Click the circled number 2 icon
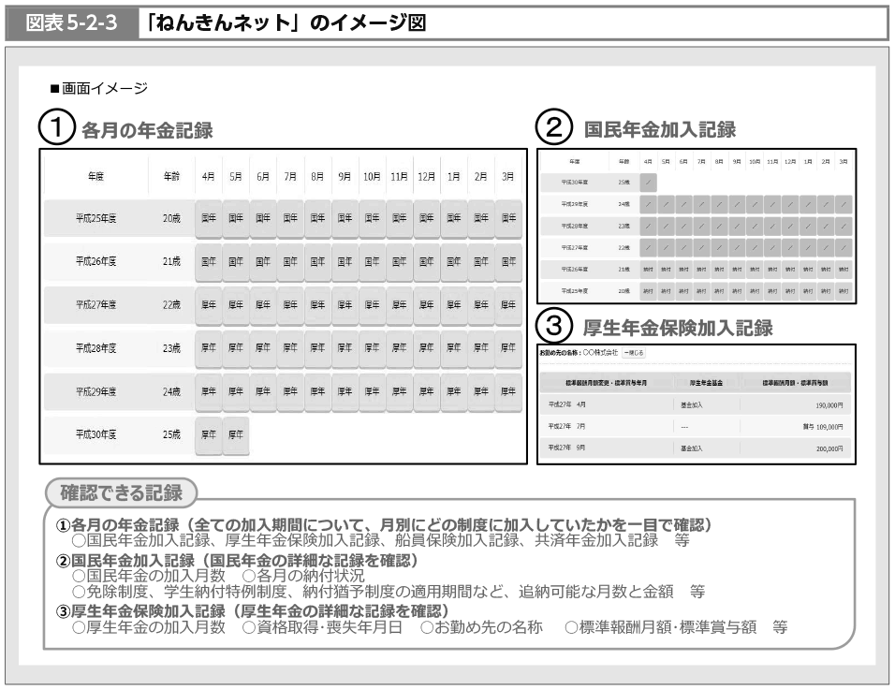Image resolution: width=895 pixels, height=690 pixels. (553, 129)
